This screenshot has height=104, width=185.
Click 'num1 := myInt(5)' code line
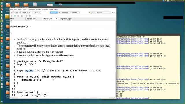pyautogui.click(x=35, y=95)
